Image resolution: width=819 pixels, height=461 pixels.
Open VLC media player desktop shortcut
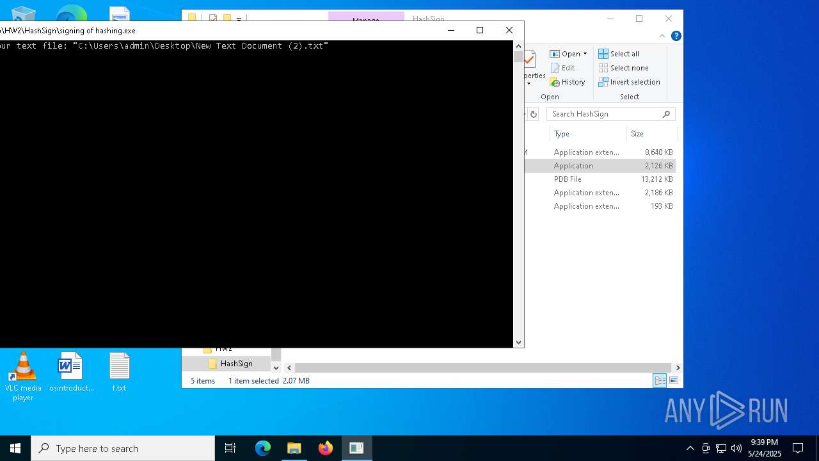23,376
